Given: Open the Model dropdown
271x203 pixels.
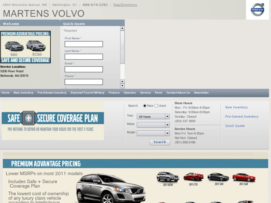Looking at the screenshot, I should [x=153, y=133].
